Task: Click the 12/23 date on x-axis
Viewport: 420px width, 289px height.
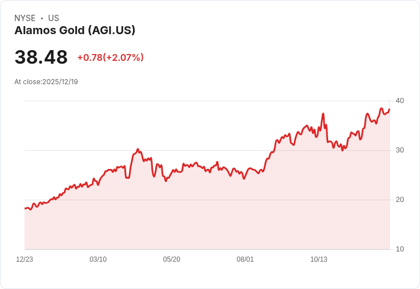Action: pos(25,259)
